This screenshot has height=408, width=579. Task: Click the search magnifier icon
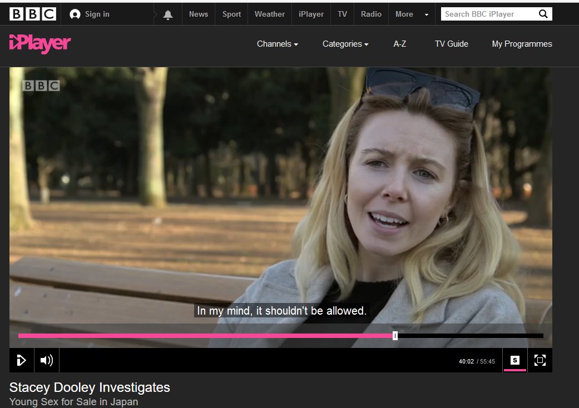click(x=543, y=14)
